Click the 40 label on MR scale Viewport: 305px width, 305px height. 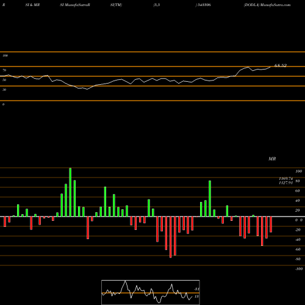[x=298, y=201]
